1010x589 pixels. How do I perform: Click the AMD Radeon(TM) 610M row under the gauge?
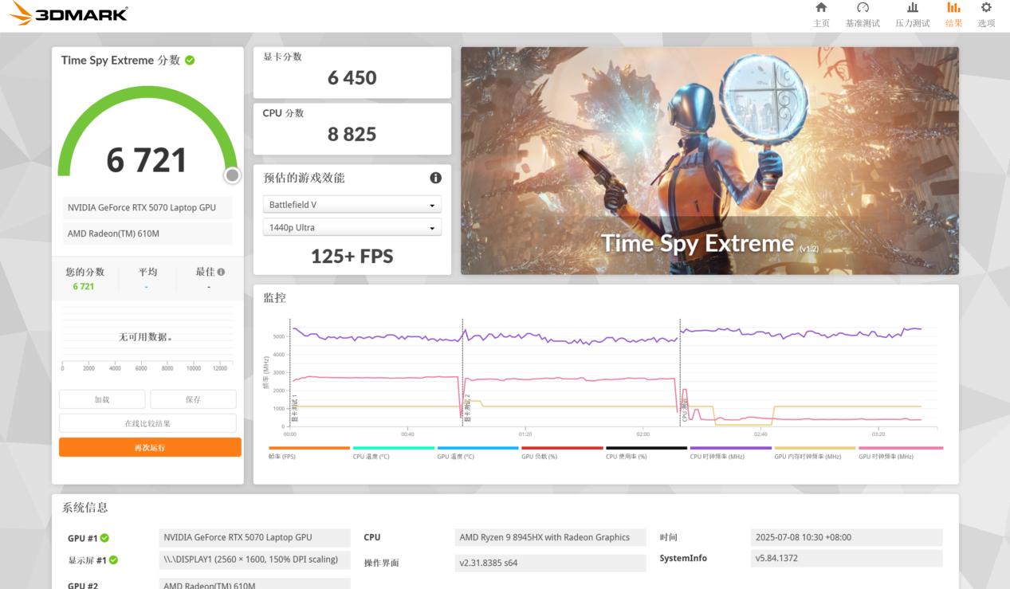147,234
